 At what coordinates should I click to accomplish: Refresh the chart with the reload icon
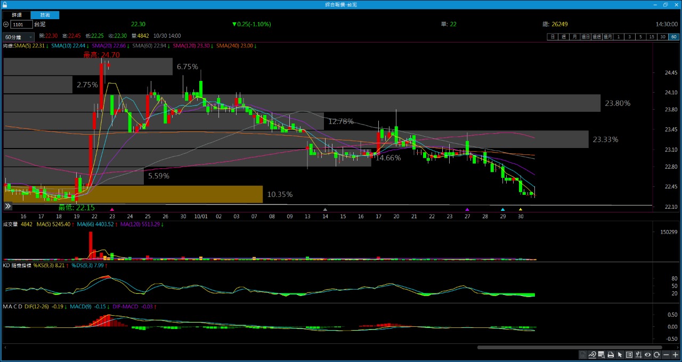click(x=657, y=355)
